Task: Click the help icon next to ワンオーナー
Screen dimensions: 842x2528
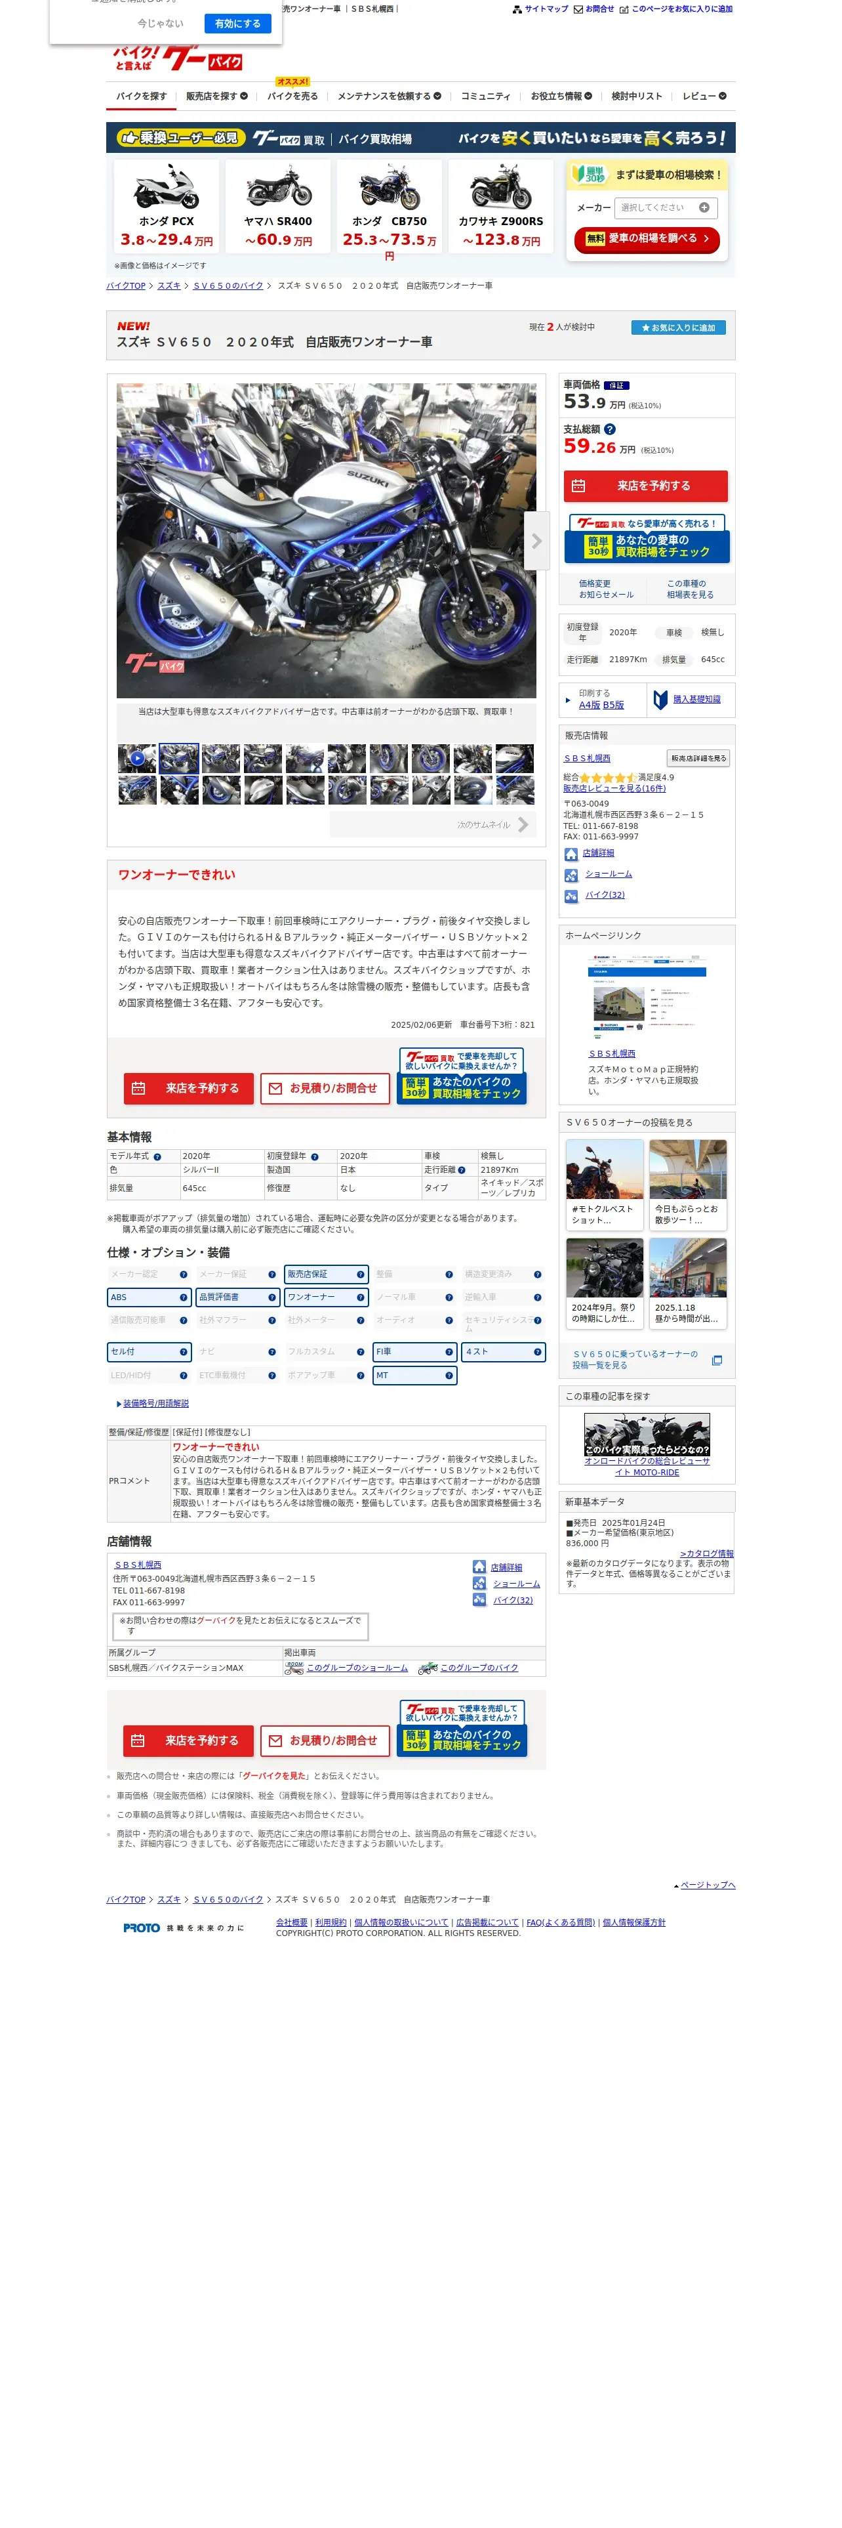Action: 361,1297
